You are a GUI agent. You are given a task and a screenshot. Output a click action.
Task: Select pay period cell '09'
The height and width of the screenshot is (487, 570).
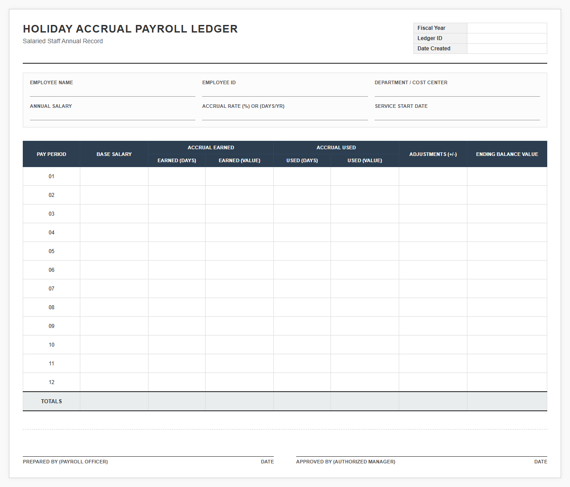[51, 326]
